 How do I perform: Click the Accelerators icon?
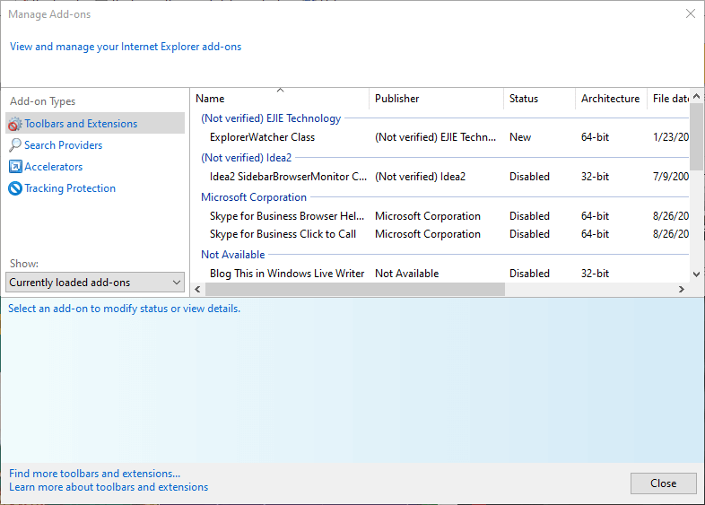[15, 167]
